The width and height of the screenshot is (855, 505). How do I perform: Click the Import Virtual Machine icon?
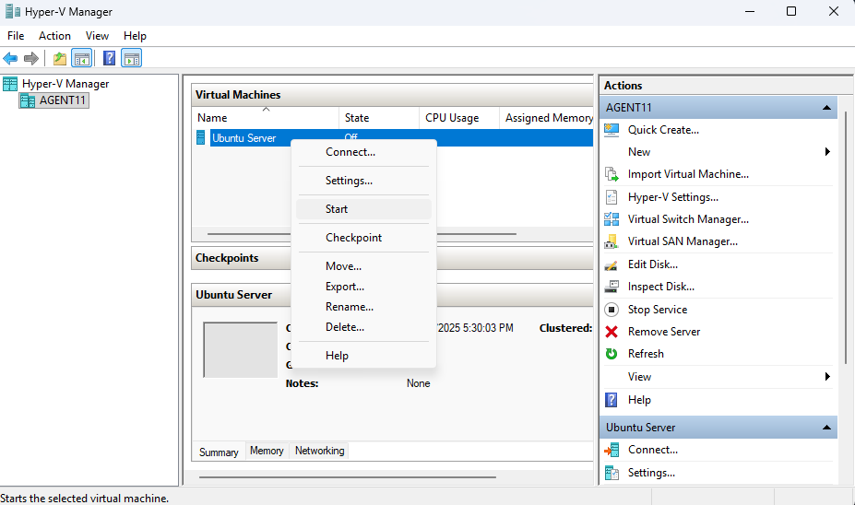(x=612, y=174)
